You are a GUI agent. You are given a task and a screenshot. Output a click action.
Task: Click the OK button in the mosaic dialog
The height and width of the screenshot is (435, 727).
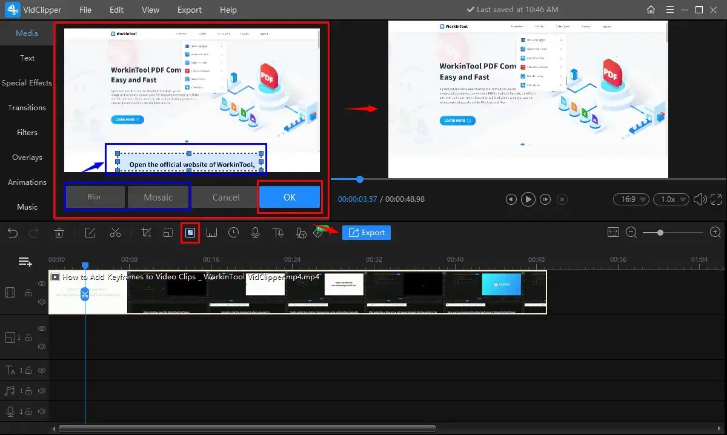(289, 196)
